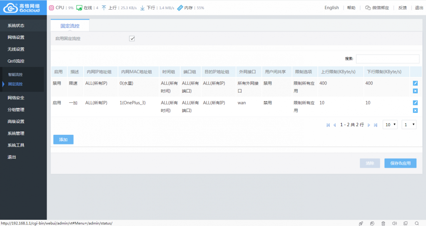Go to the first page of table
Viewport: 426px width, 226px height.
click(x=328, y=125)
